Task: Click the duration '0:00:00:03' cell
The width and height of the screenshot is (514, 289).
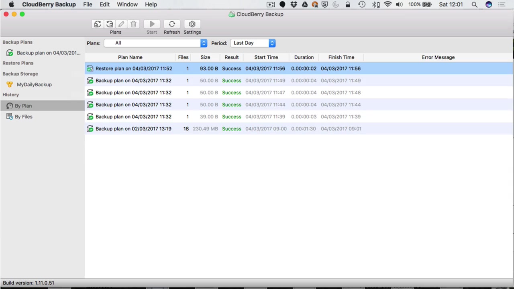Action: [304, 117]
